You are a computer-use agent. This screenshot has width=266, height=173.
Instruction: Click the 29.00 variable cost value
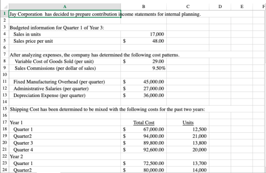click(143, 61)
